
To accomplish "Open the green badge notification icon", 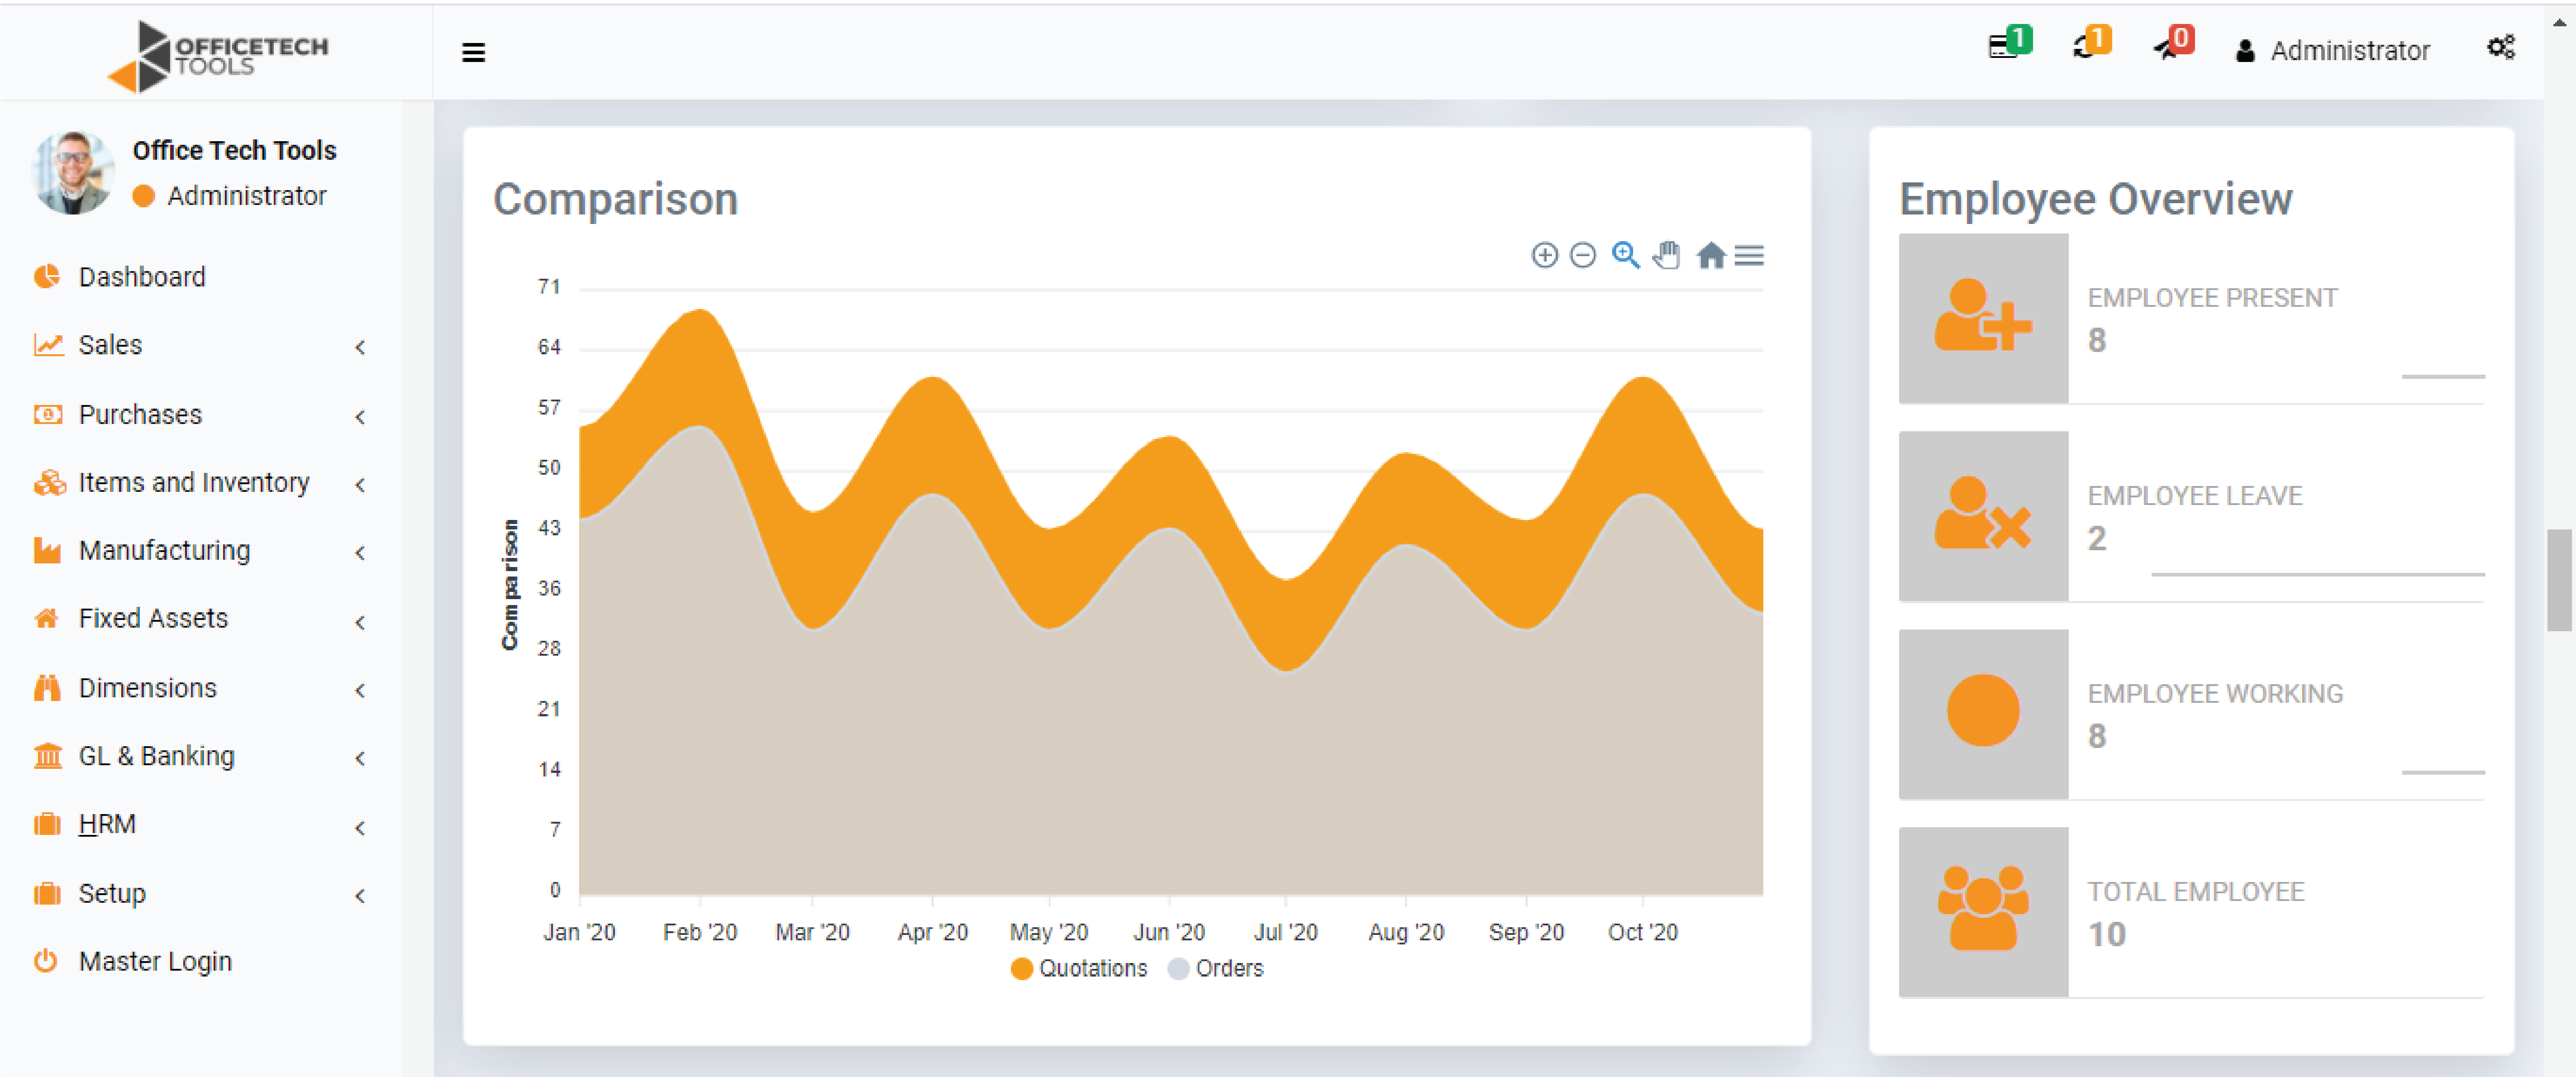I will pos(2009,43).
